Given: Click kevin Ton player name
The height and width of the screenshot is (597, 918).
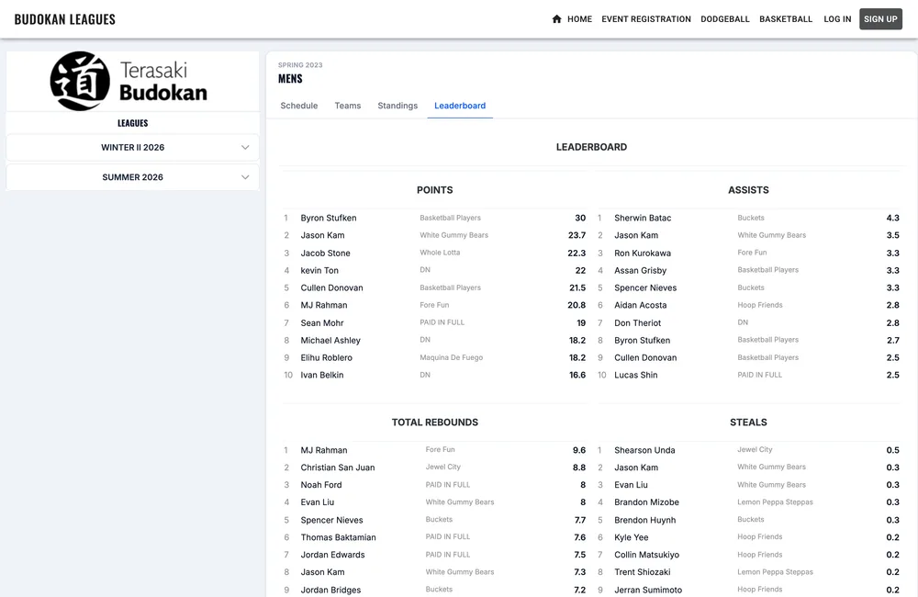Looking at the screenshot, I should coord(319,271).
